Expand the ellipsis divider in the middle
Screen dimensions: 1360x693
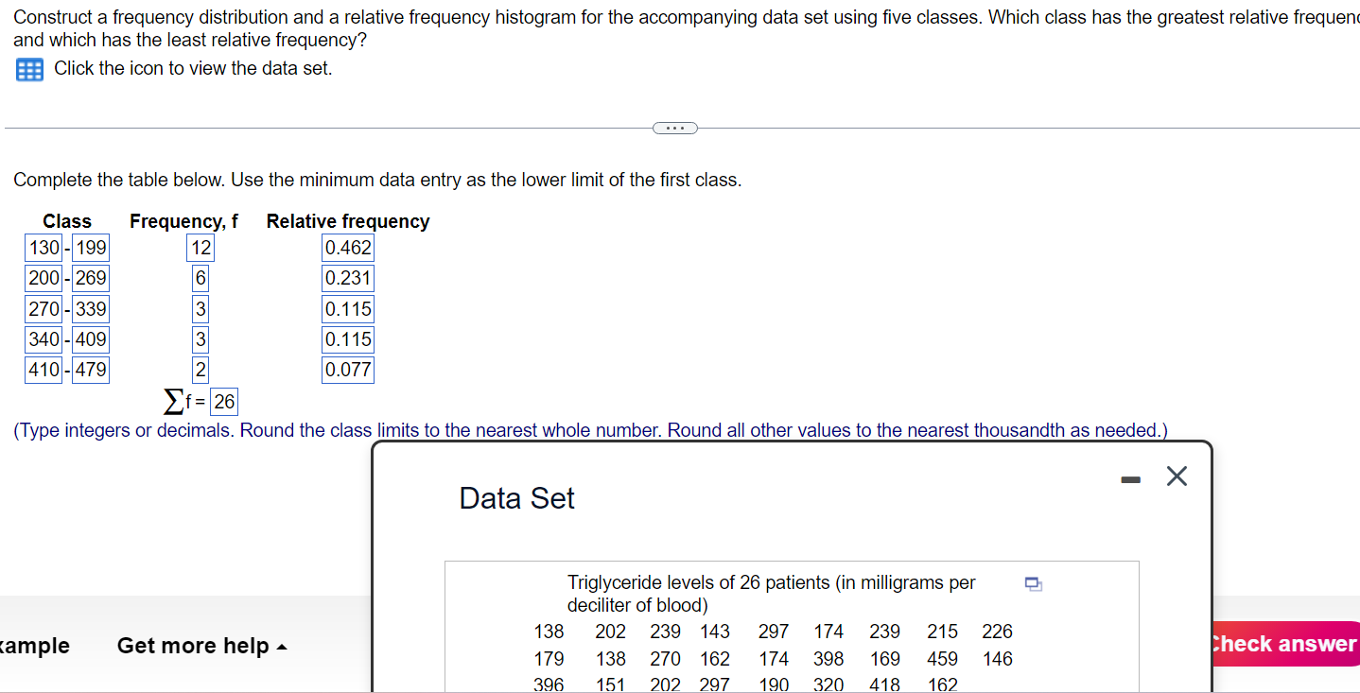pos(674,127)
